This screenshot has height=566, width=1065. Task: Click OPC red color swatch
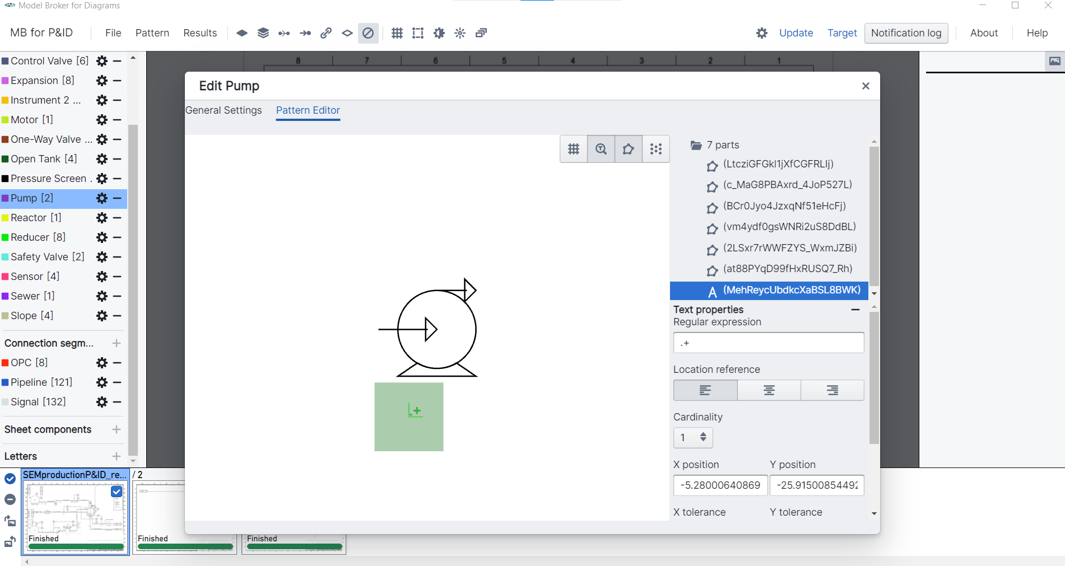point(5,363)
